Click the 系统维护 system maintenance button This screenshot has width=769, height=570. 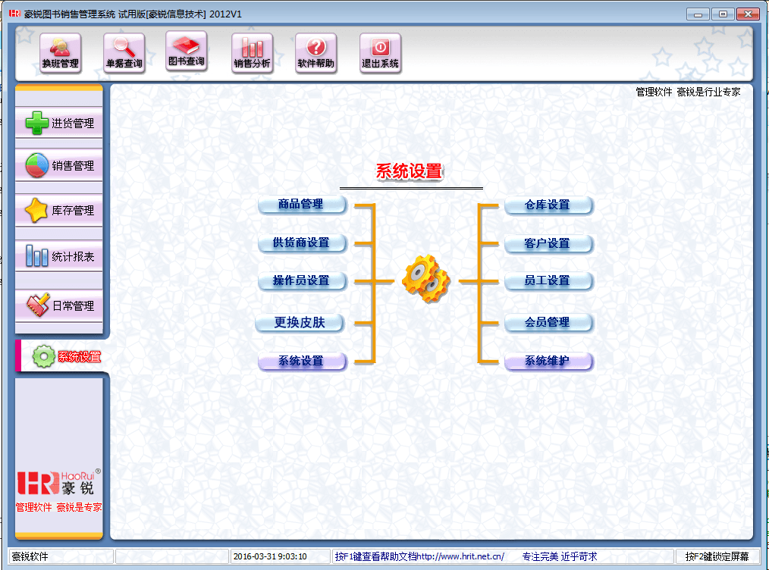(x=548, y=362)
